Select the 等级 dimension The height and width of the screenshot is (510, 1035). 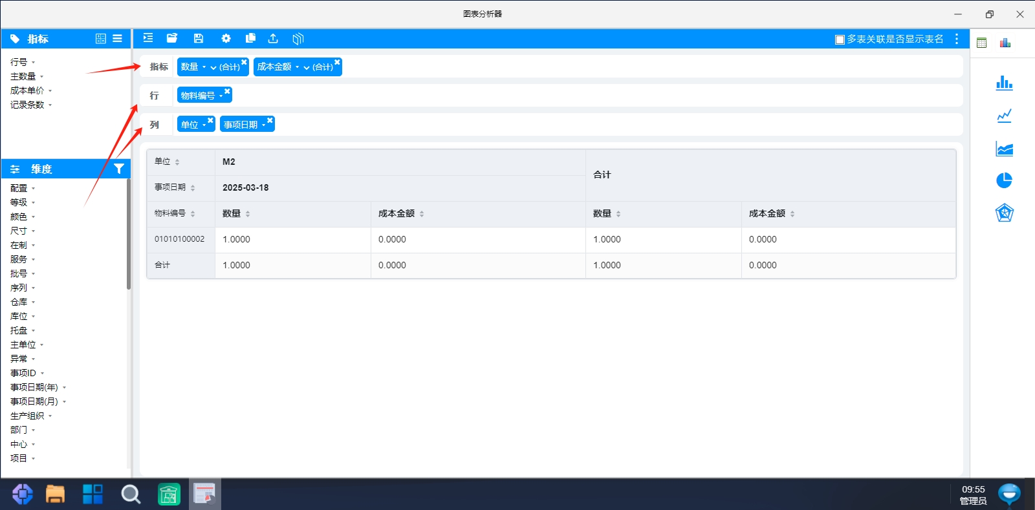(19, 202)
